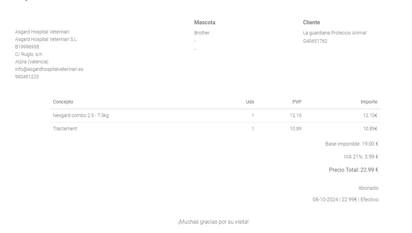Click the Concepto column header
The image size is (412, 233).
63,102
